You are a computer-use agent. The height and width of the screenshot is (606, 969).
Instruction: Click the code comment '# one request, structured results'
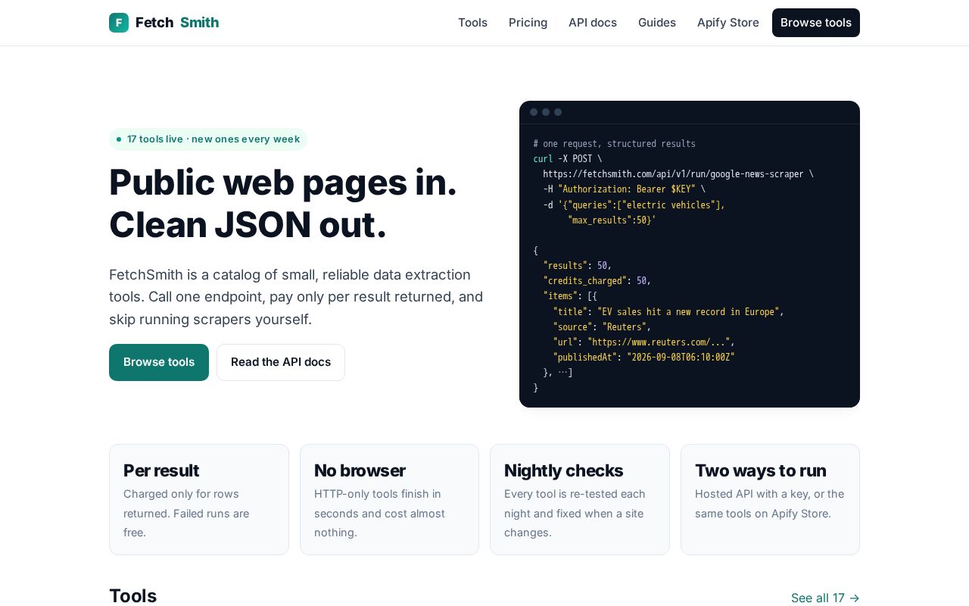tap(614, 144)
